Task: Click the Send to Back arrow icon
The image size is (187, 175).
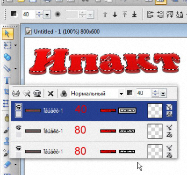Action: [134, 15]
